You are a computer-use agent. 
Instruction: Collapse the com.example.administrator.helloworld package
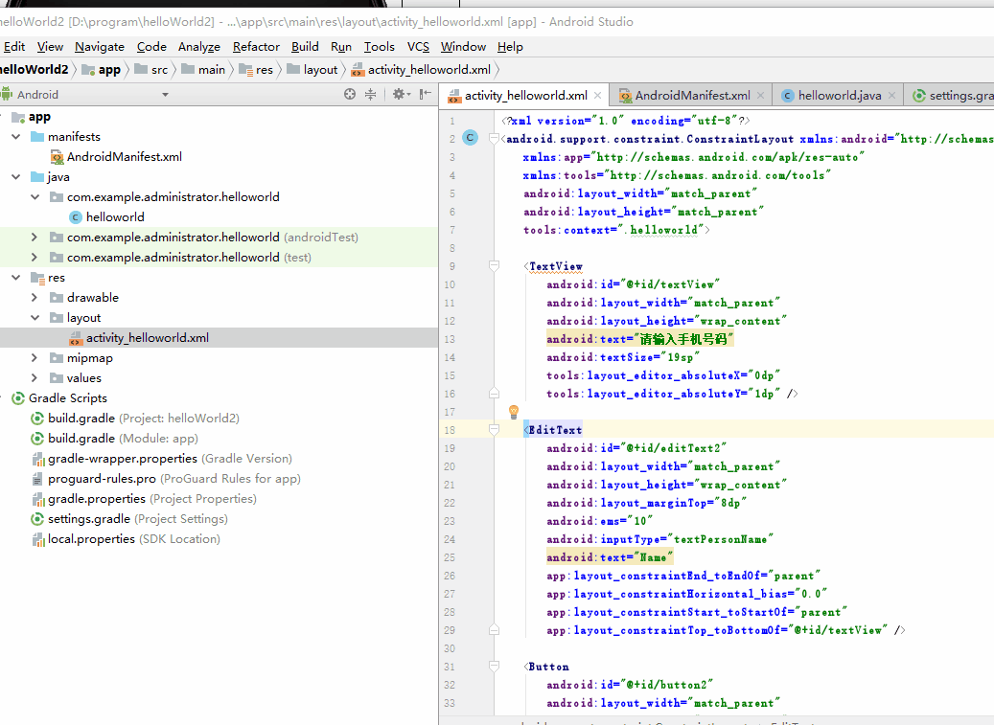click(35, 197)
